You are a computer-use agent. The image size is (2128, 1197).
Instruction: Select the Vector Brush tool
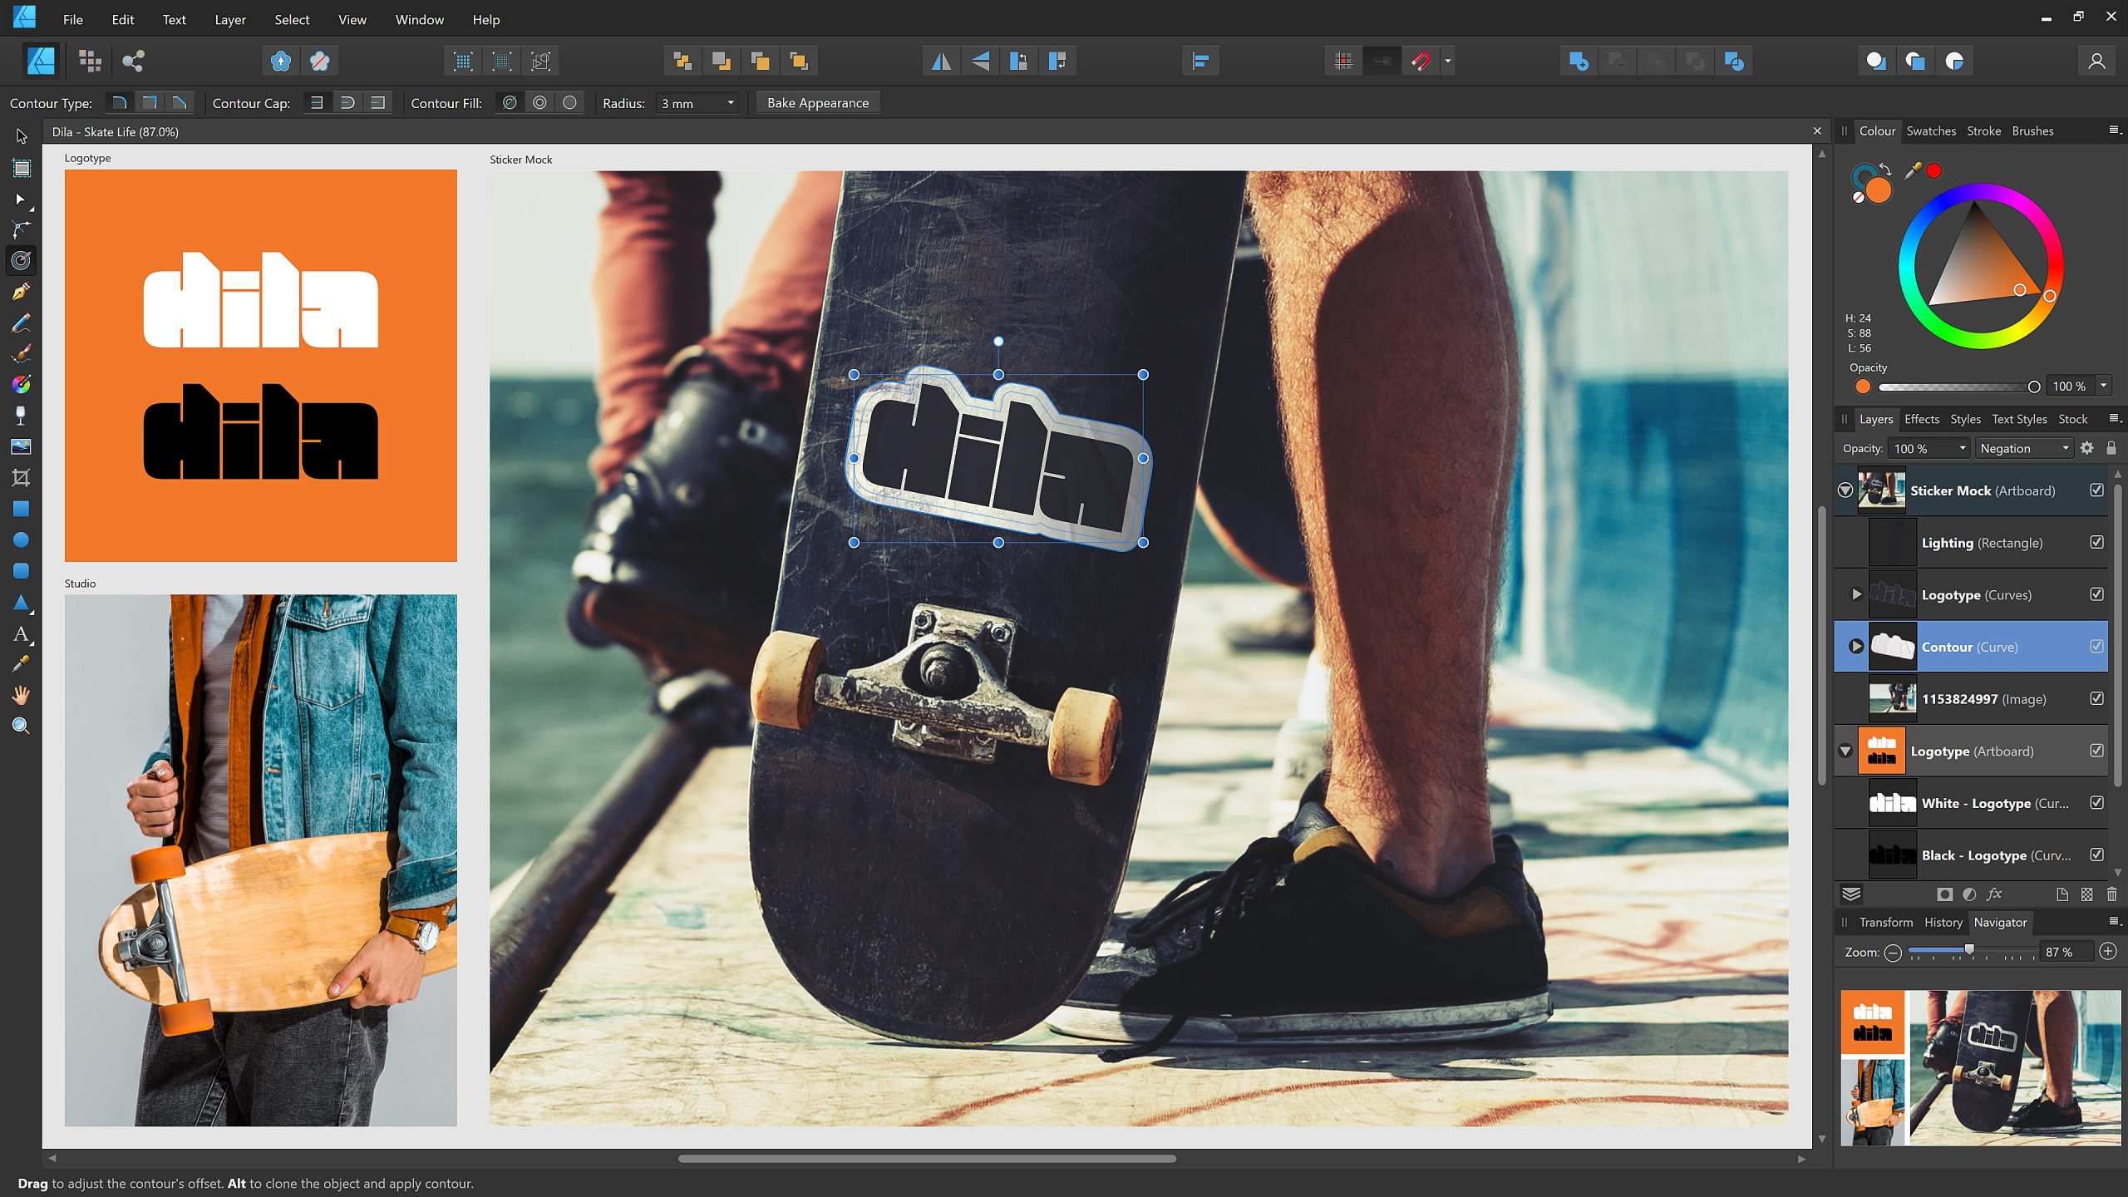pyautogui.click(x=21, y=353)
